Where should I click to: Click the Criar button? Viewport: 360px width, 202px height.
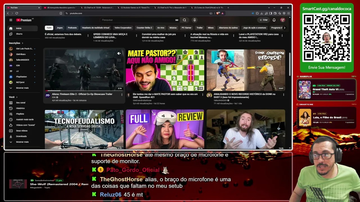[264, 20]
